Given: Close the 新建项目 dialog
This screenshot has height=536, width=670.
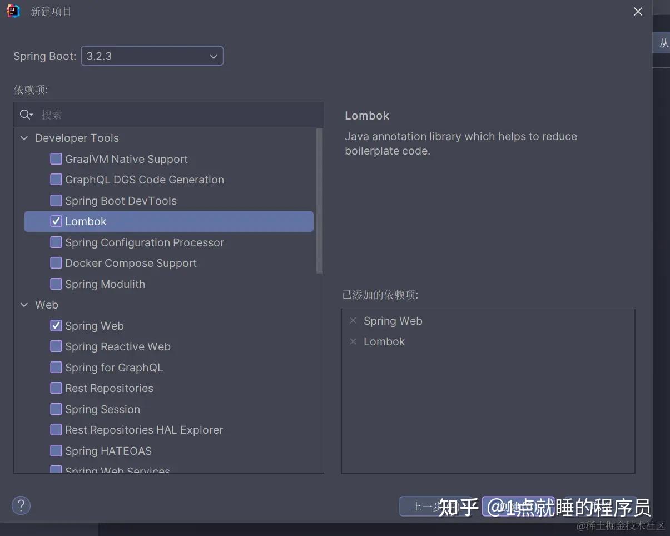Looking at the screenshot, I should [x=638, y=12].
